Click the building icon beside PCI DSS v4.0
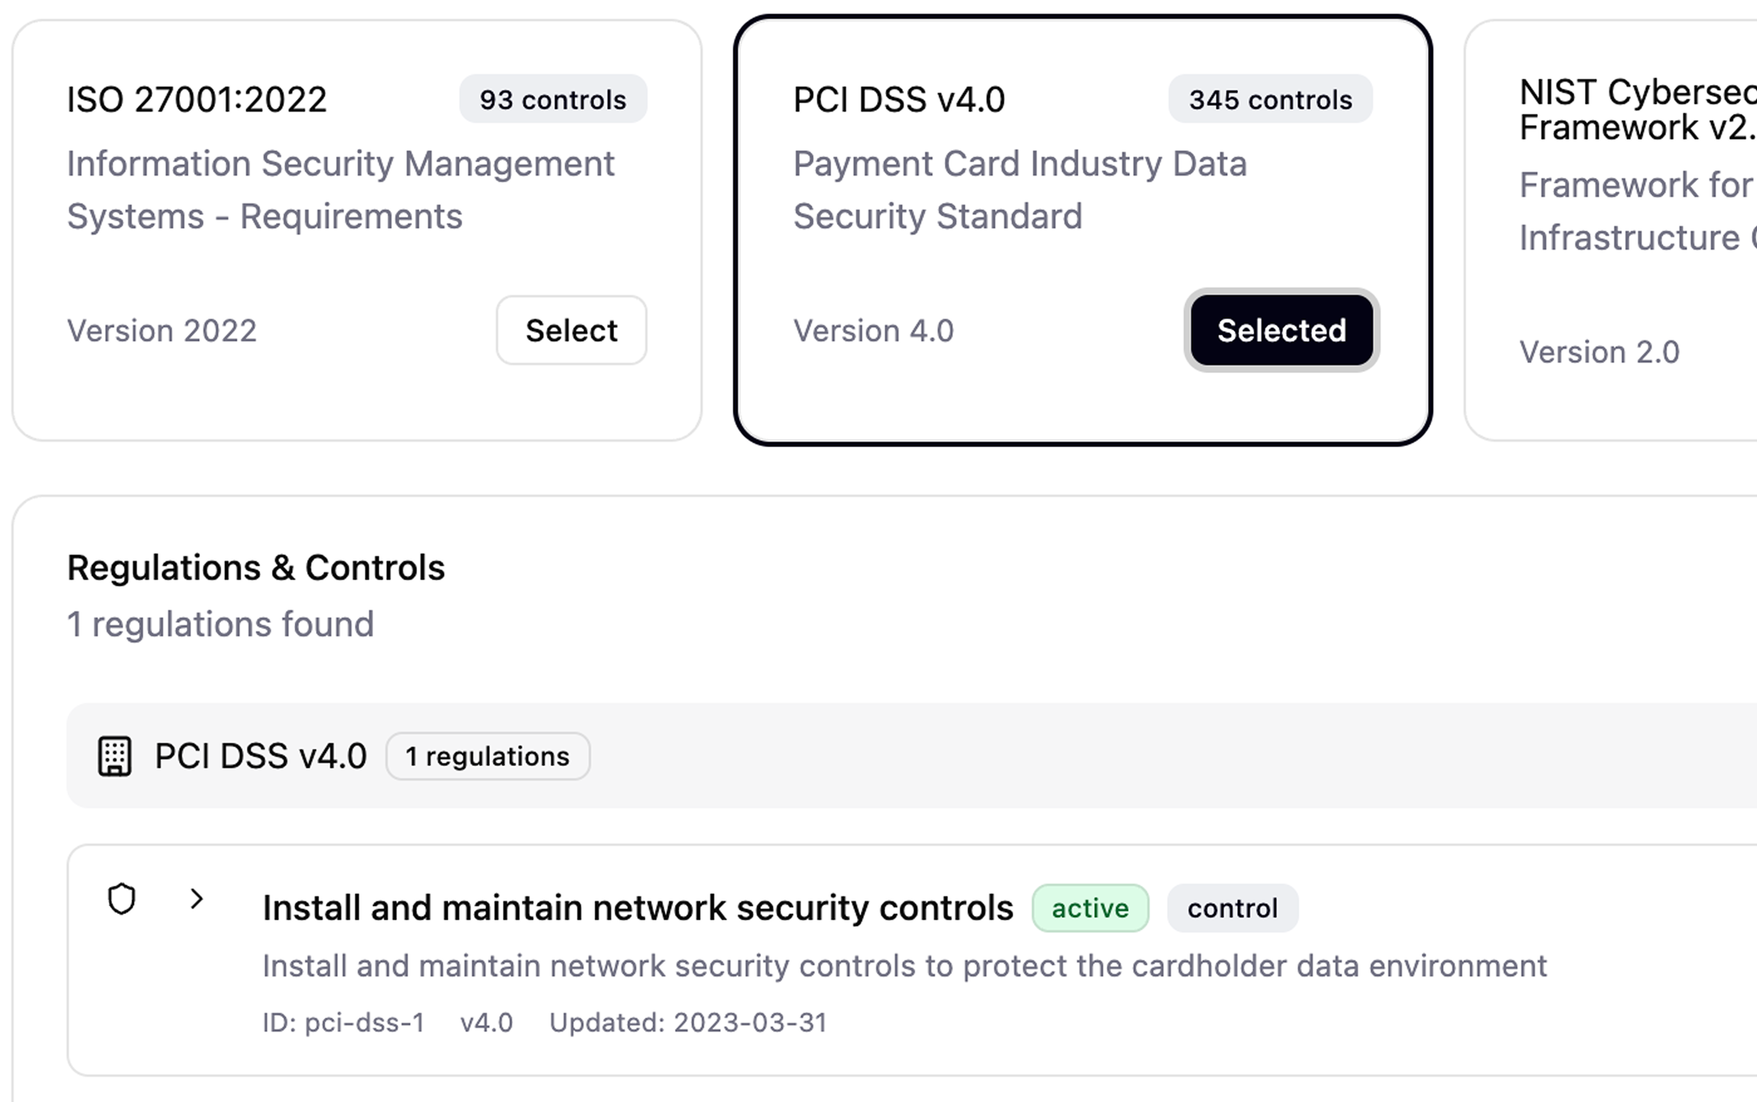 114,757
